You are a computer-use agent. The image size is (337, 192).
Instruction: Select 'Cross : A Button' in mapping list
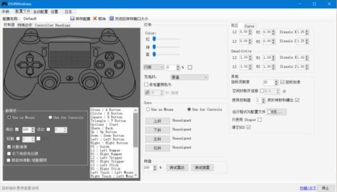(105, 109)
